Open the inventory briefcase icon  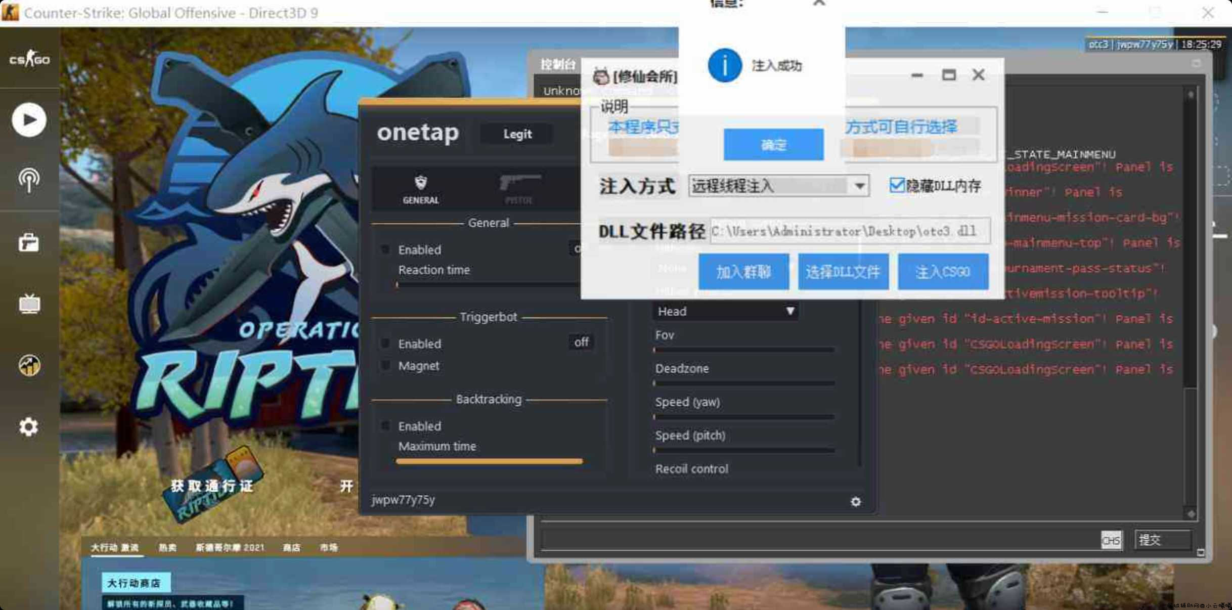[x=29, y=243]
